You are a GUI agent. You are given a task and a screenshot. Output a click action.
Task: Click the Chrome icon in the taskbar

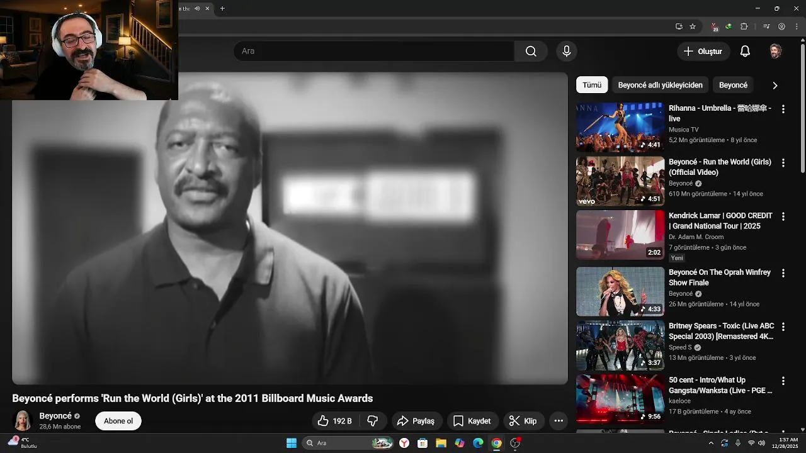coord(497,443)
